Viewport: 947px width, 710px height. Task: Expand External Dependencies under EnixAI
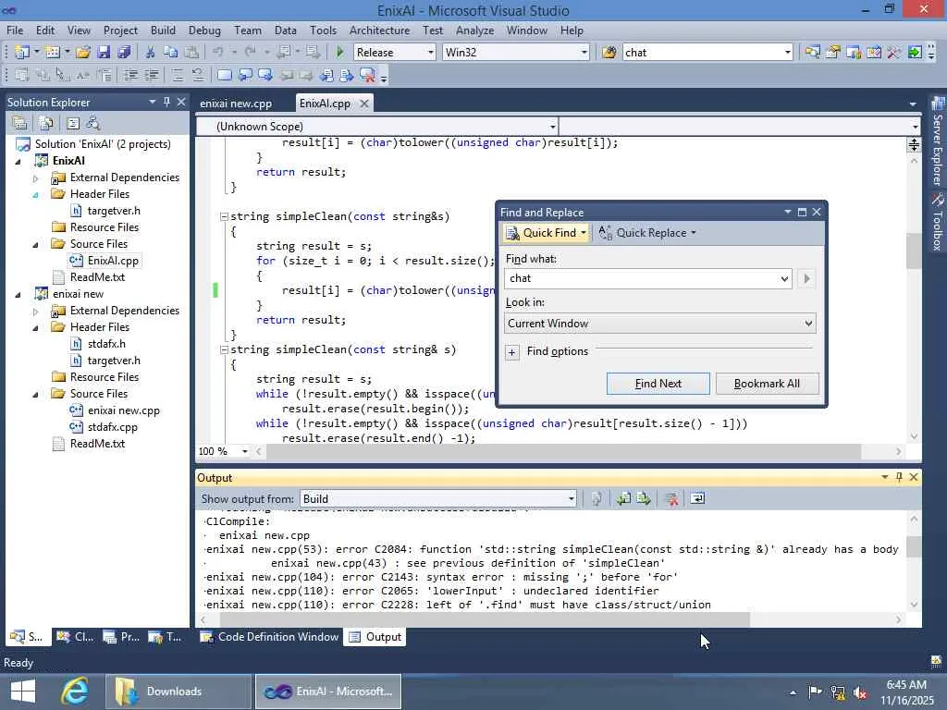[36, 177]
